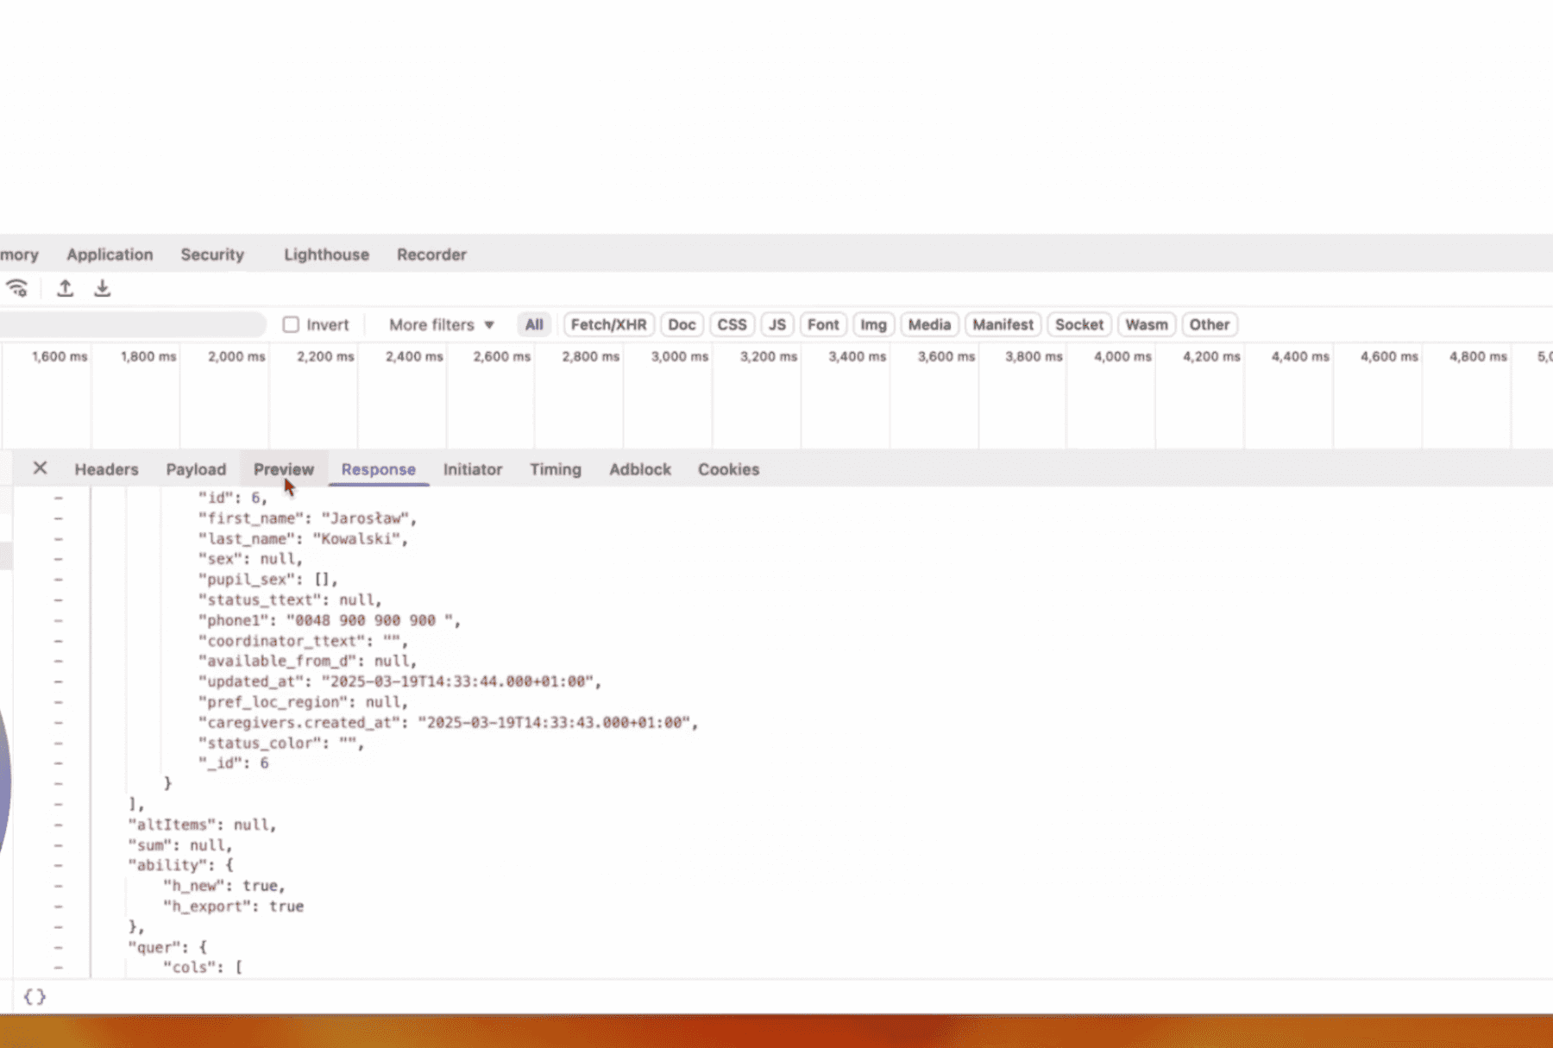Filter by Font requests
Viewport: 1553px width, 1048px height.
point(823,324)
